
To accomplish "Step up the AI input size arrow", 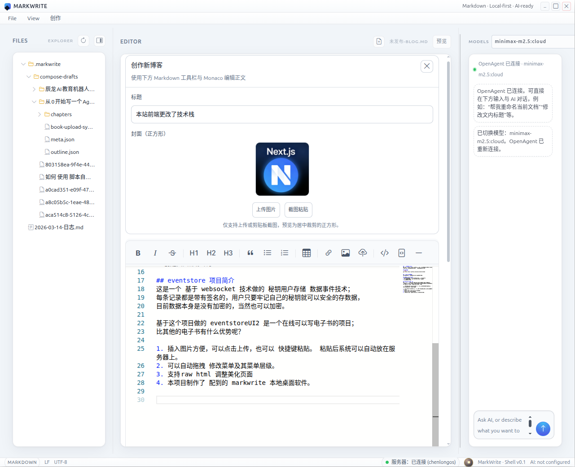I will point(530,417).
